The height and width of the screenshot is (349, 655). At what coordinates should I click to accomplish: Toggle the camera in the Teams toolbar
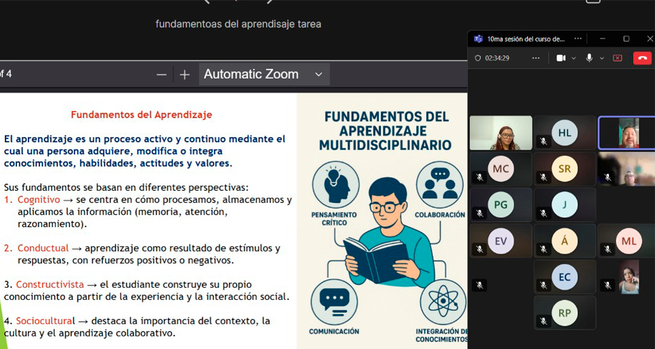pyautogui.click(x=561, y=58)
